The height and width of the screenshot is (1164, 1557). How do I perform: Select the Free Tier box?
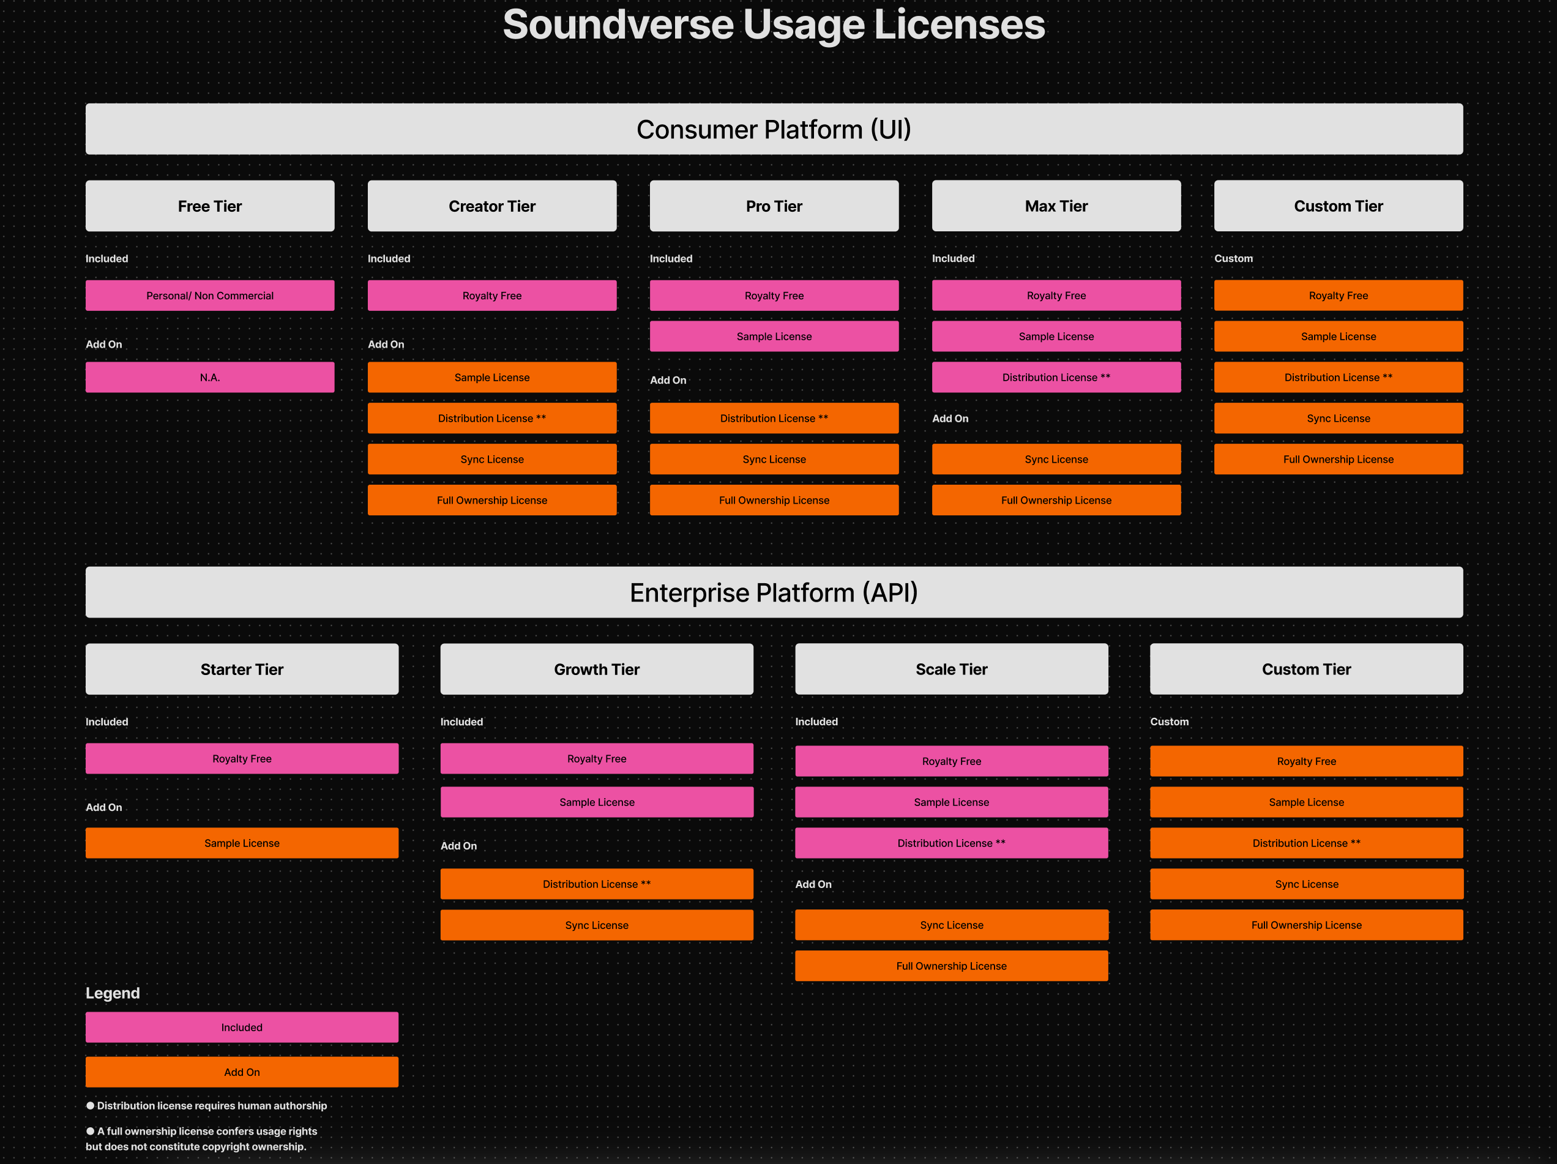click(210, 206)
